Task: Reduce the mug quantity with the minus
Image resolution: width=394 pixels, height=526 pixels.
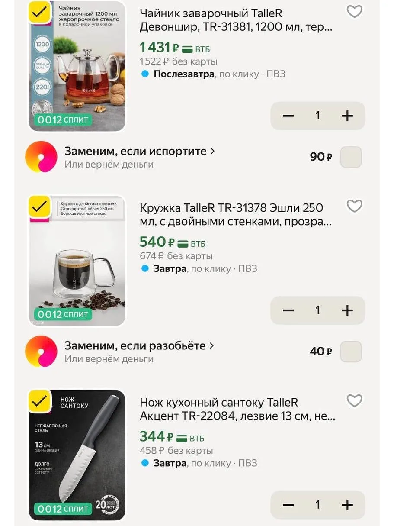Action: click(x=288, y=310)
